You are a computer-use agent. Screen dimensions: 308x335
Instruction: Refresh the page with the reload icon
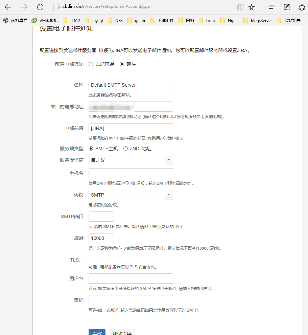point(40,7)
